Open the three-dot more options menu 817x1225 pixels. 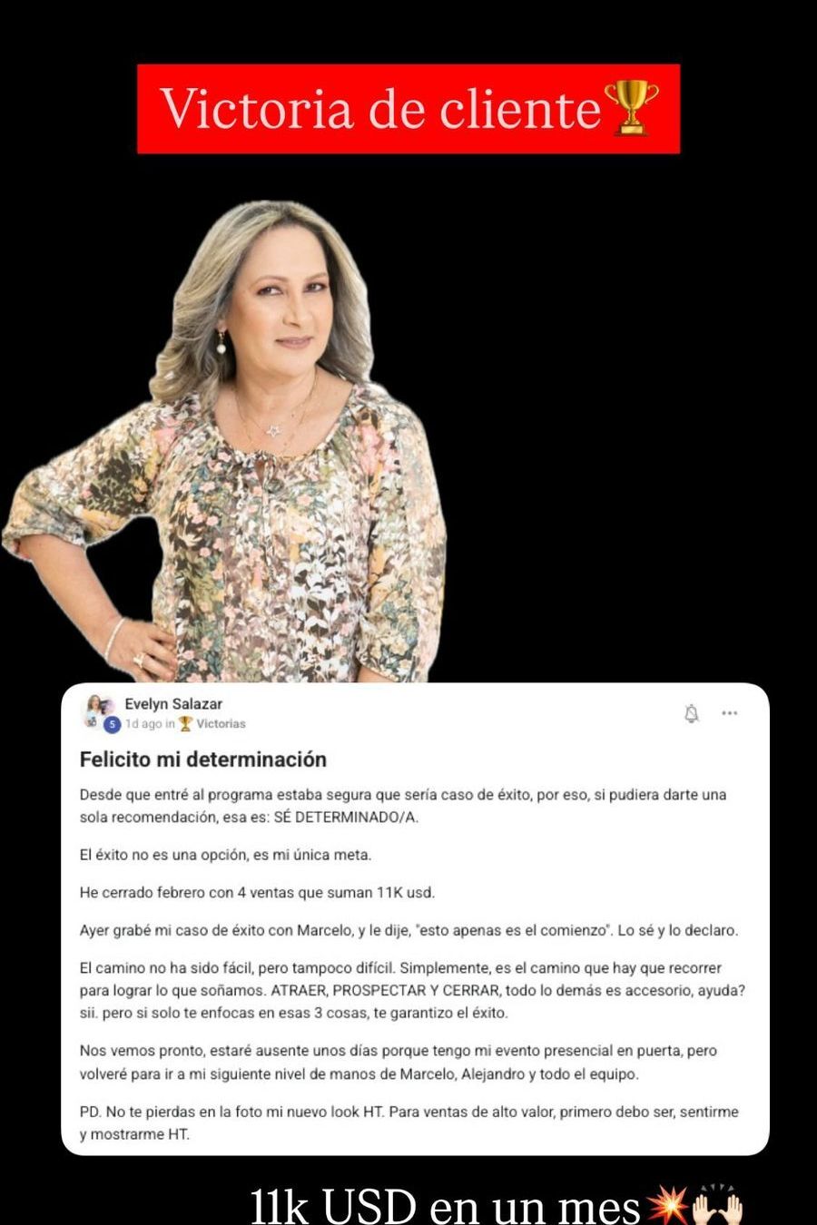tap(730, 713)
